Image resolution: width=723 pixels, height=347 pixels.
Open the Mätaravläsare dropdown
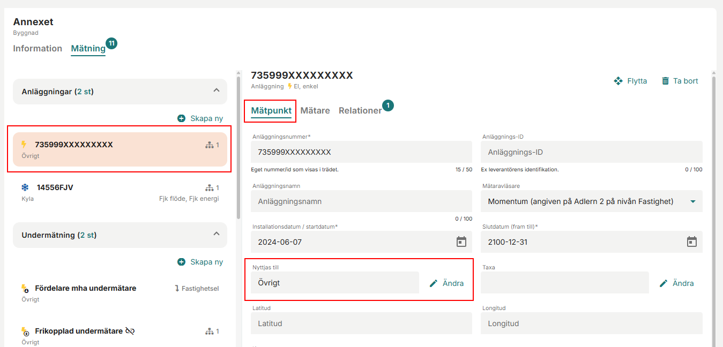coord(692,201)
